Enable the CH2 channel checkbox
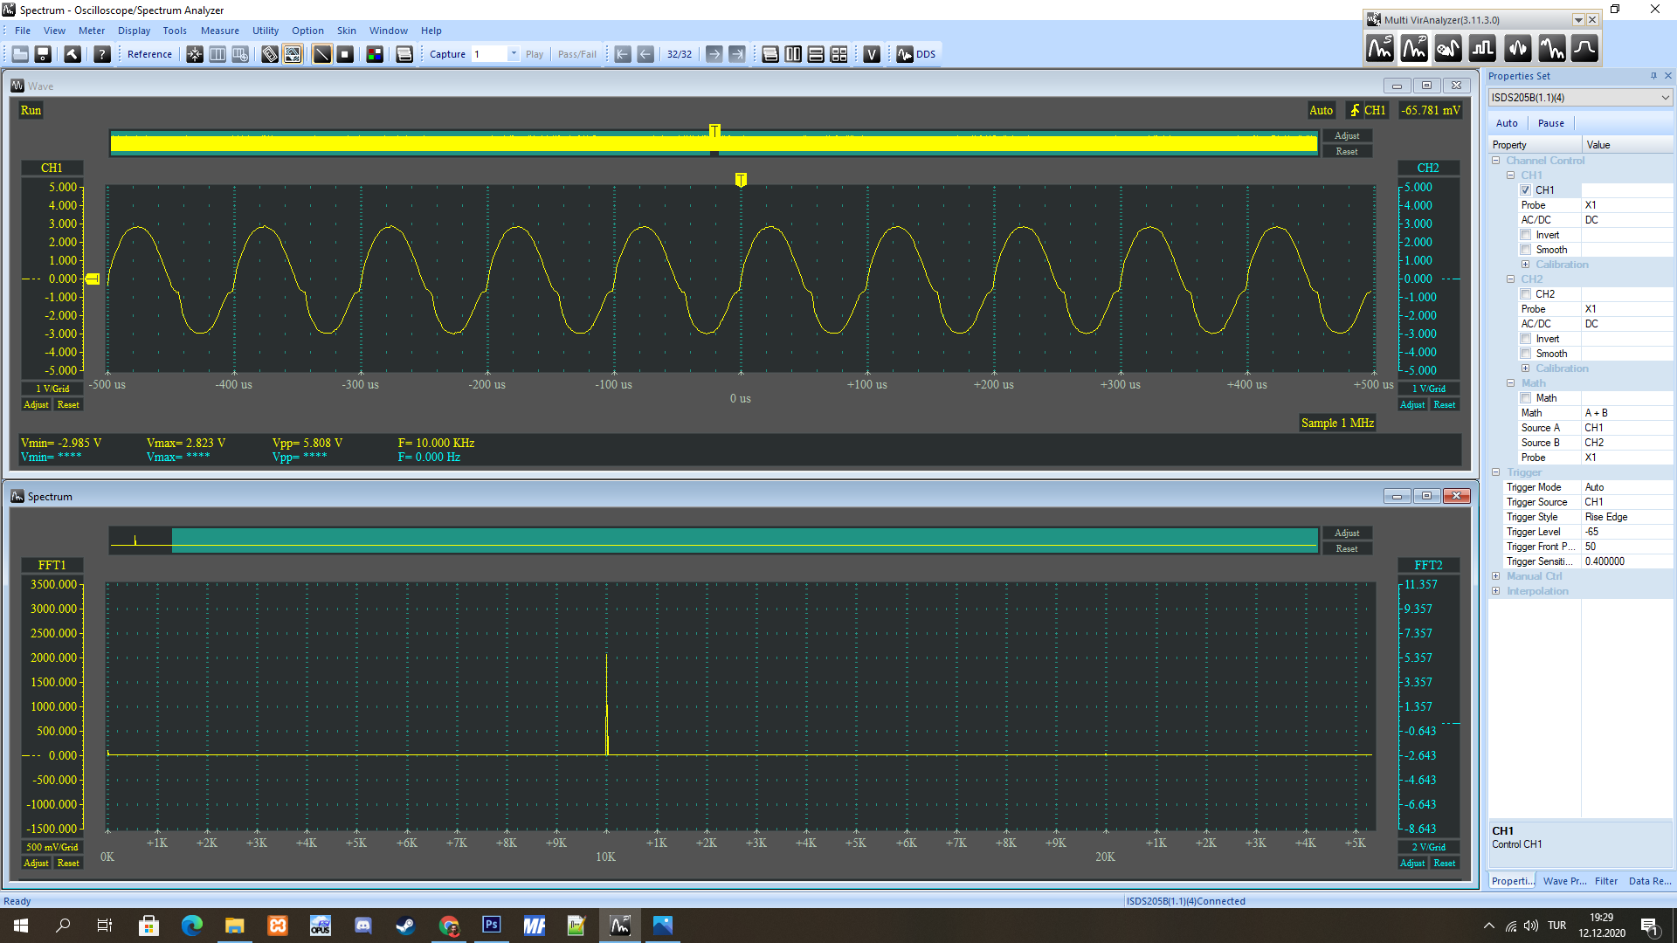The height and width of the screenshot is (943, 1677). pos(1526,294)
